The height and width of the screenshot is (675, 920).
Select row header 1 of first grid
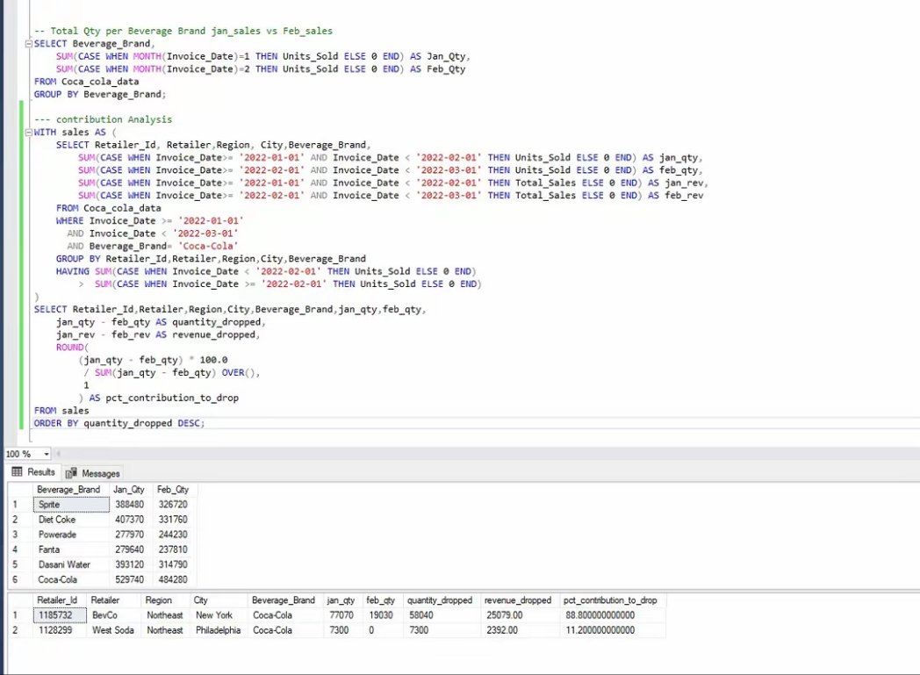(20, 505)
